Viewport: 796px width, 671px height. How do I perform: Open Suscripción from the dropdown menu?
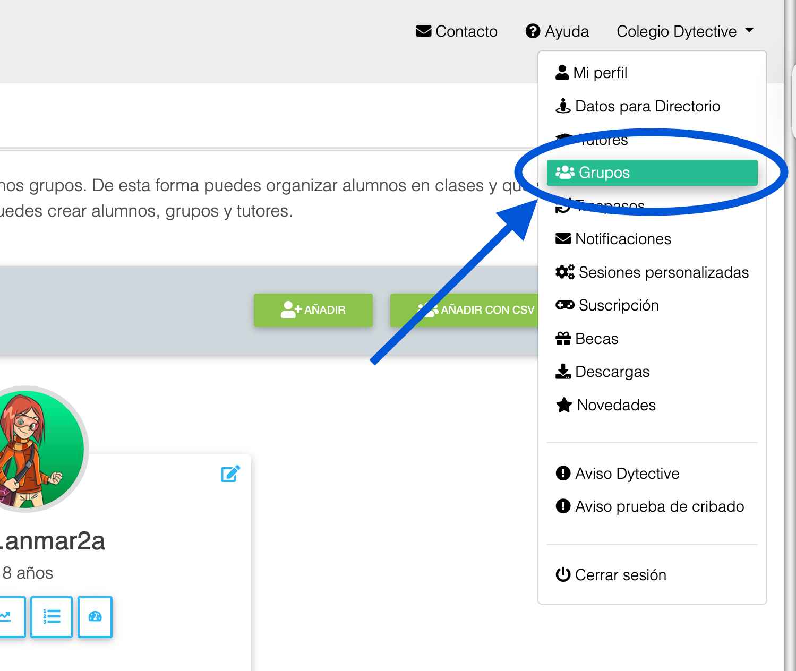tap(652, 305)
